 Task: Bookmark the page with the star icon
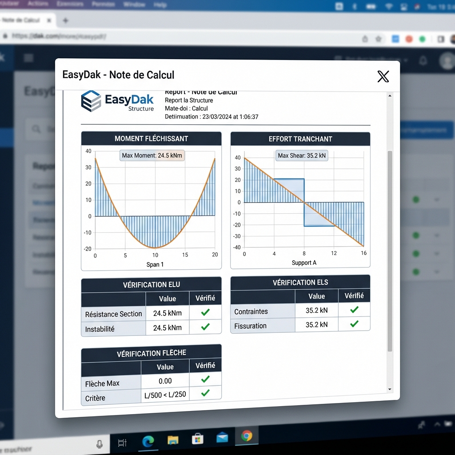click(x=379, y=39)
